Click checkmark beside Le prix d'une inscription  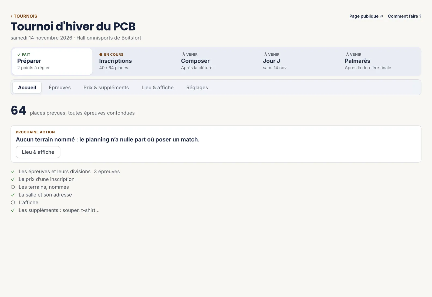[x=13, y=179]
